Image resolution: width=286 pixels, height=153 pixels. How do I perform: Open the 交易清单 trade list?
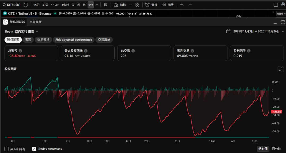pyautogui.click(x=104, y=40)
